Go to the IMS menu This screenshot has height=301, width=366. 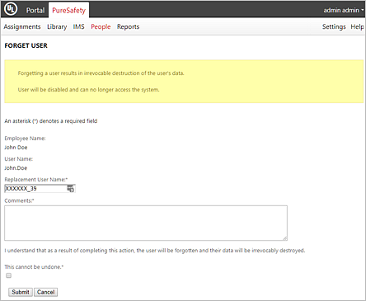(x=78, y=26)
